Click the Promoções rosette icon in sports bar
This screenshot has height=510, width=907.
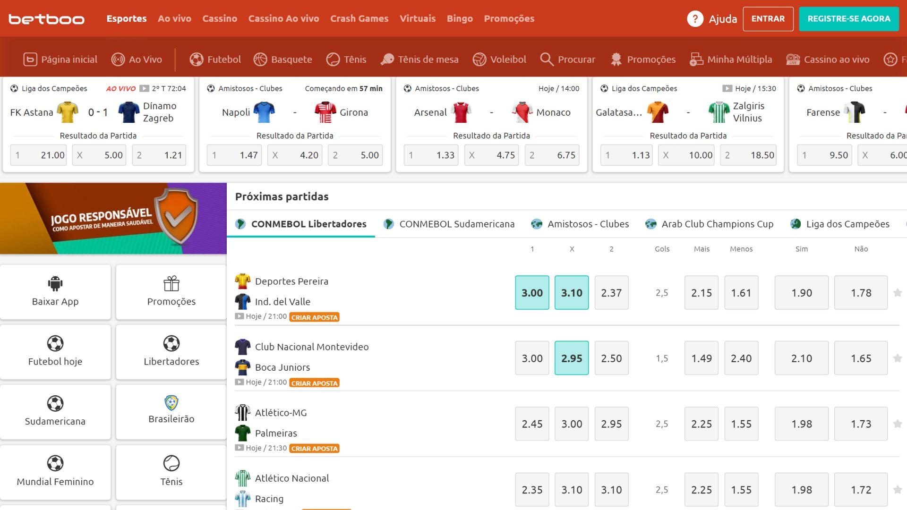pos(616,59)
